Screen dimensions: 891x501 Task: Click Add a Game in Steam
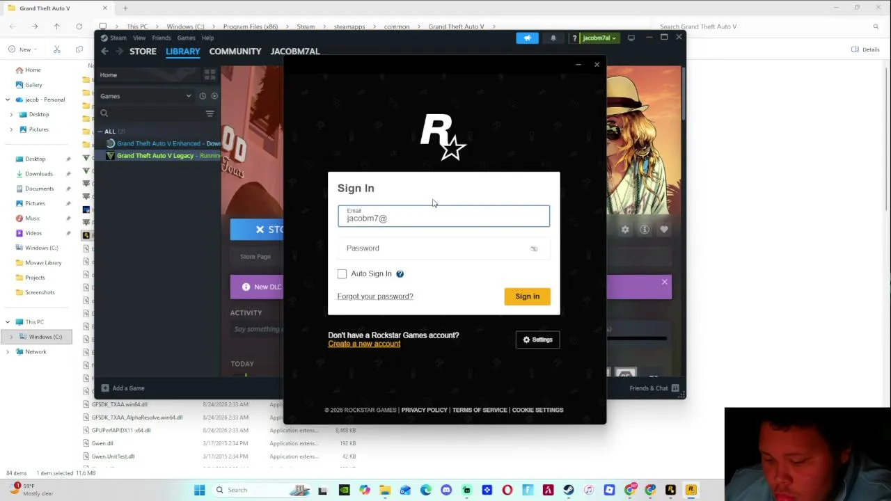[123, 388]
